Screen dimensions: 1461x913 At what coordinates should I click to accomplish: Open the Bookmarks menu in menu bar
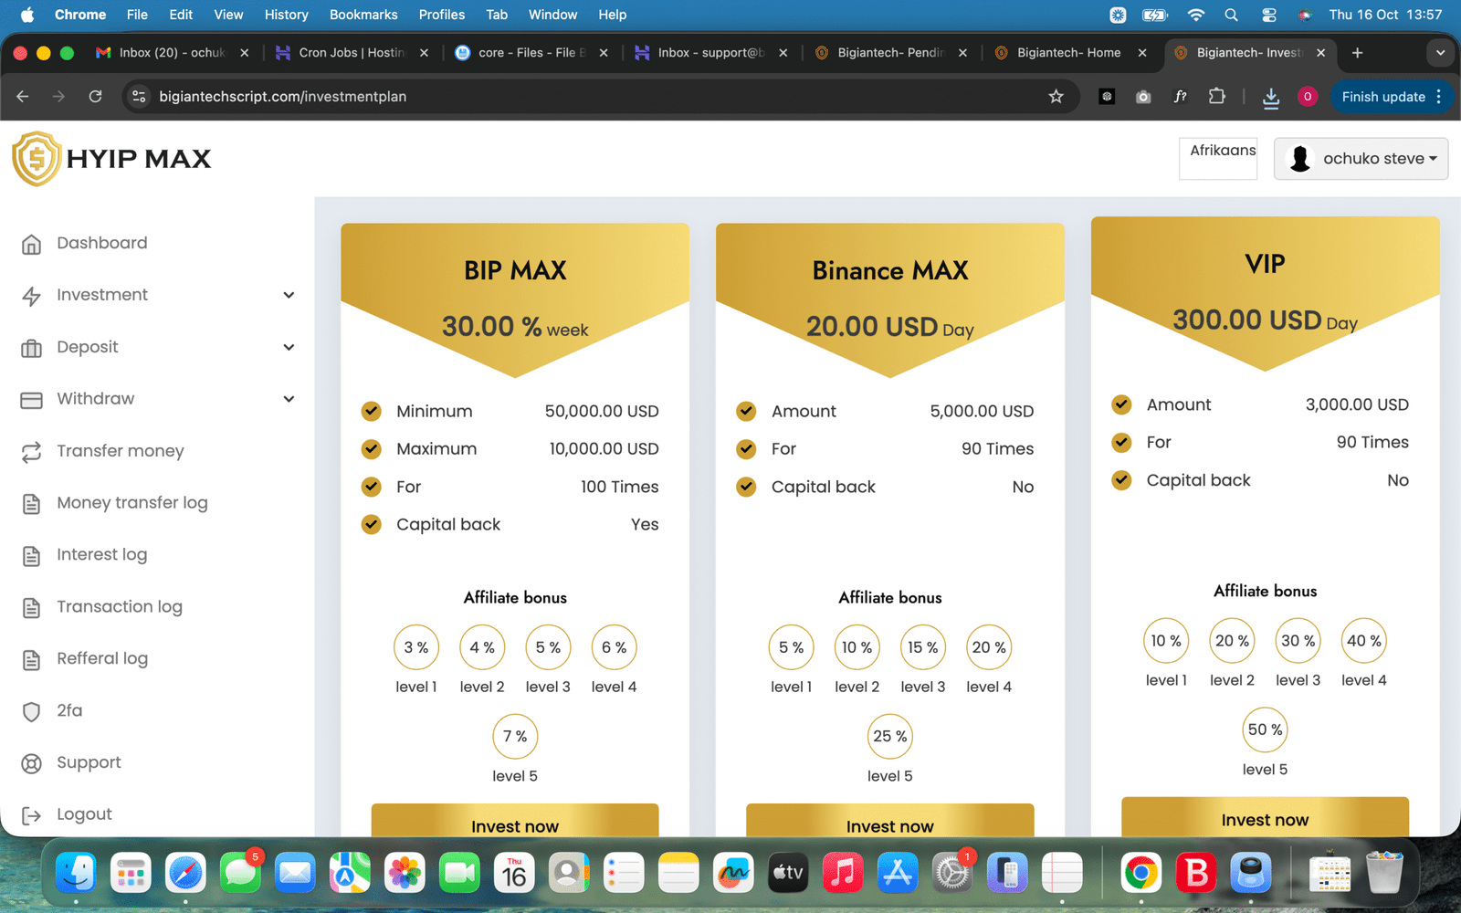pyautogui.click(x=363, y=15)
